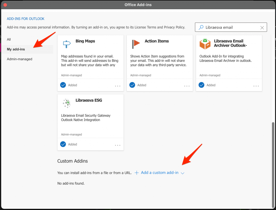
Task: Open the more options menu on Action Items
Action: 187,86
